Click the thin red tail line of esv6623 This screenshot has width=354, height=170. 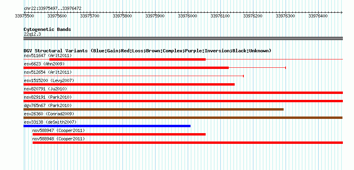tap(257, 68)
